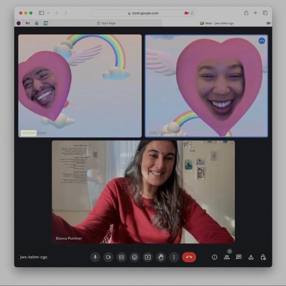The width and height of the screenshot is (286, 286).
Task: Leave the call with red button
Action: pos(189,257)
